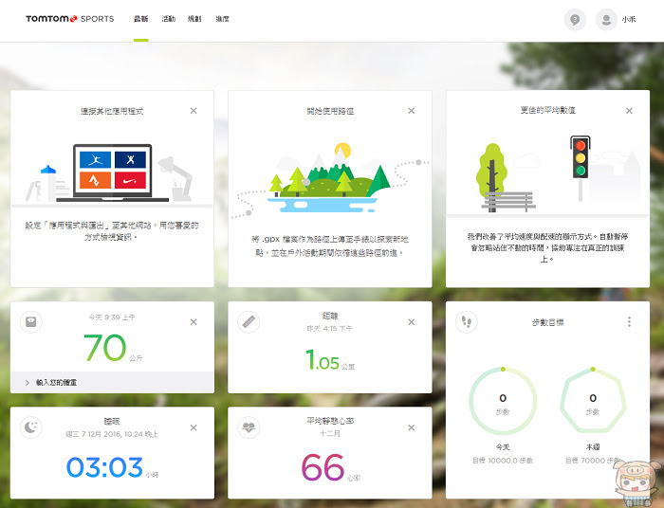Dismiss the 更佳的平均數值 card
This screenshot has width=664, height=508.
tap(629, 111)
